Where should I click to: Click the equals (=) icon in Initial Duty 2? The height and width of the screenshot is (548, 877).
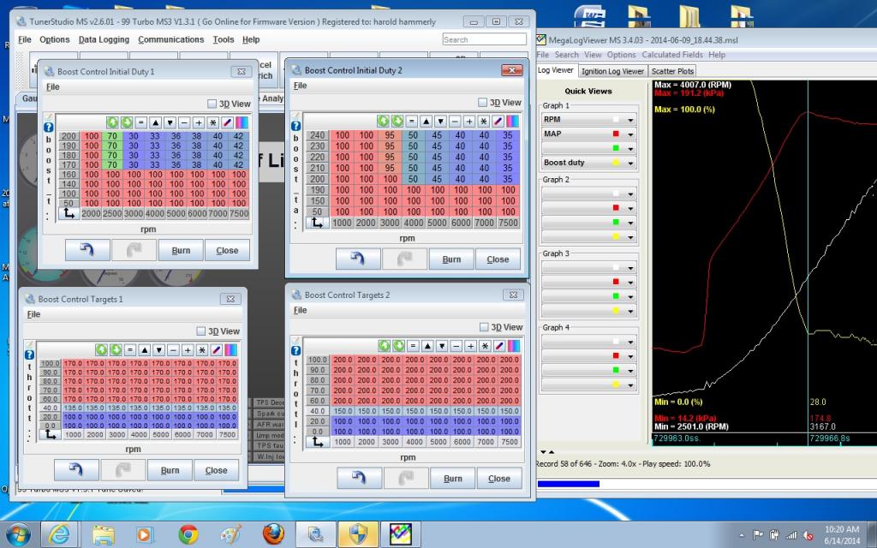point(412,122)
